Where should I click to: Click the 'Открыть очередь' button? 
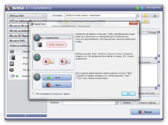148,102
